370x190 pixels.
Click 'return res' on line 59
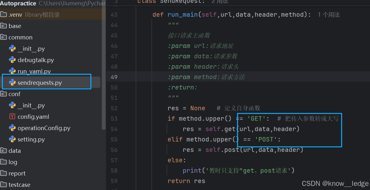click(186, 181)
